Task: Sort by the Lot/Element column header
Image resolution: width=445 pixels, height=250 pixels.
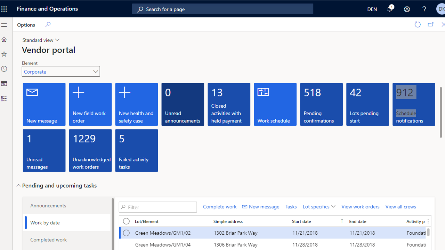Action: pyautogui.click(x=147, y=221)
